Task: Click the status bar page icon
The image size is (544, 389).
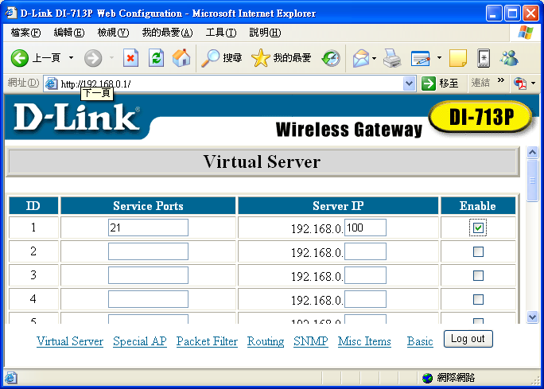Action: tap(10, 378)
